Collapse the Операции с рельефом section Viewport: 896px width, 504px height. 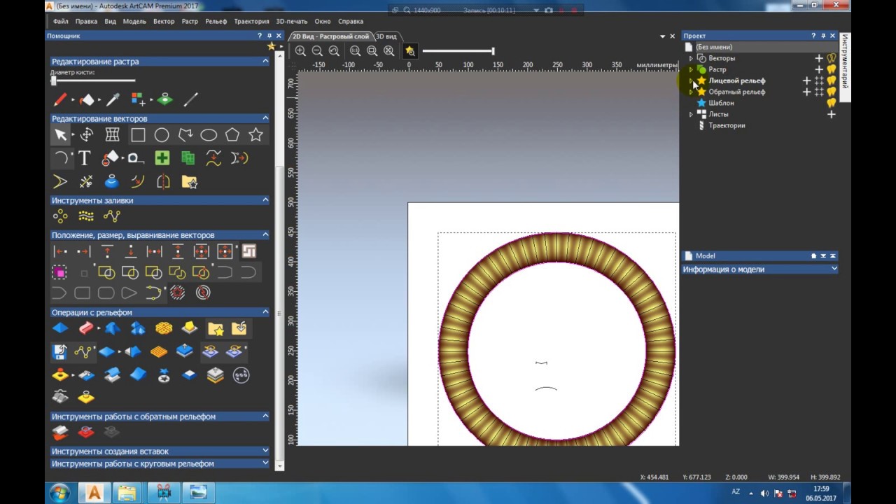pyautogui.click(x=265, y=312)
